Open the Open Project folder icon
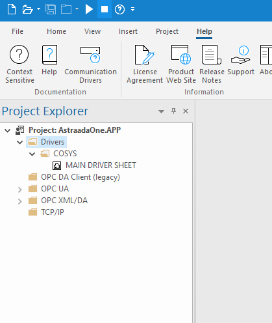 (x=27, y=9)
